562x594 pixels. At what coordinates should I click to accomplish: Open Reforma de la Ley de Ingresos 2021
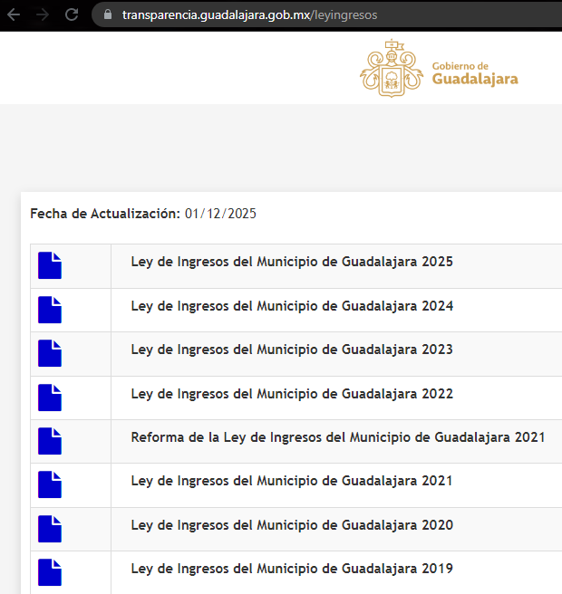click(337, 437)
